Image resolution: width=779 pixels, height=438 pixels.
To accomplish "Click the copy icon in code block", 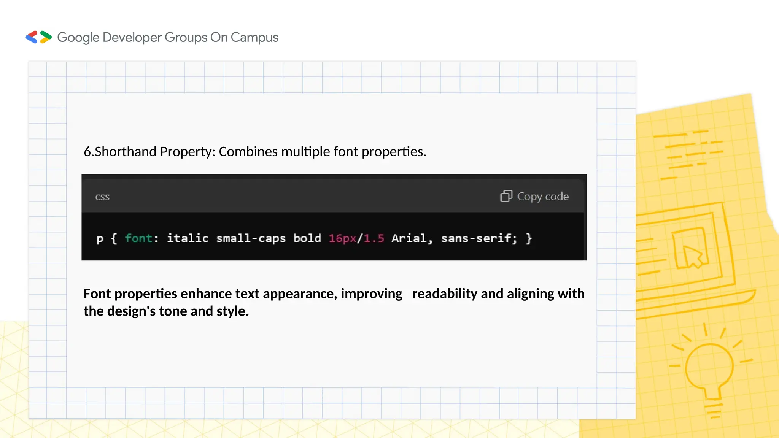I will [x=506, y=196].
